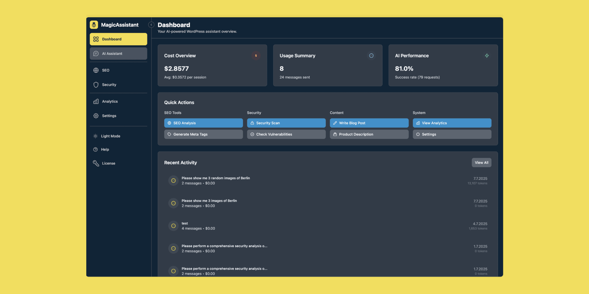This screenshot has width=589, height=294.
Task: Click the SEO globe icon in sidebar
Action: coord(96,70)
